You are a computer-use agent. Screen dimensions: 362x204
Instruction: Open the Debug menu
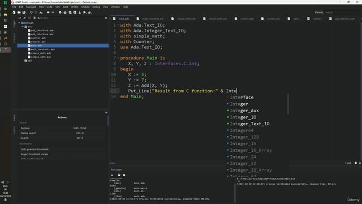click(x=96, y=7)
